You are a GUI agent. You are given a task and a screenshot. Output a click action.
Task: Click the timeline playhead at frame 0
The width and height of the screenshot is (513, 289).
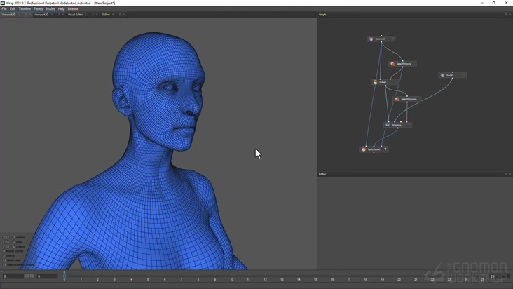coord(64,276)
